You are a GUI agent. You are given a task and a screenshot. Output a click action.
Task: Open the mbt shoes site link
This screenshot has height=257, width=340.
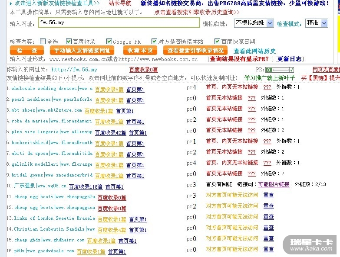click(46, 110)
